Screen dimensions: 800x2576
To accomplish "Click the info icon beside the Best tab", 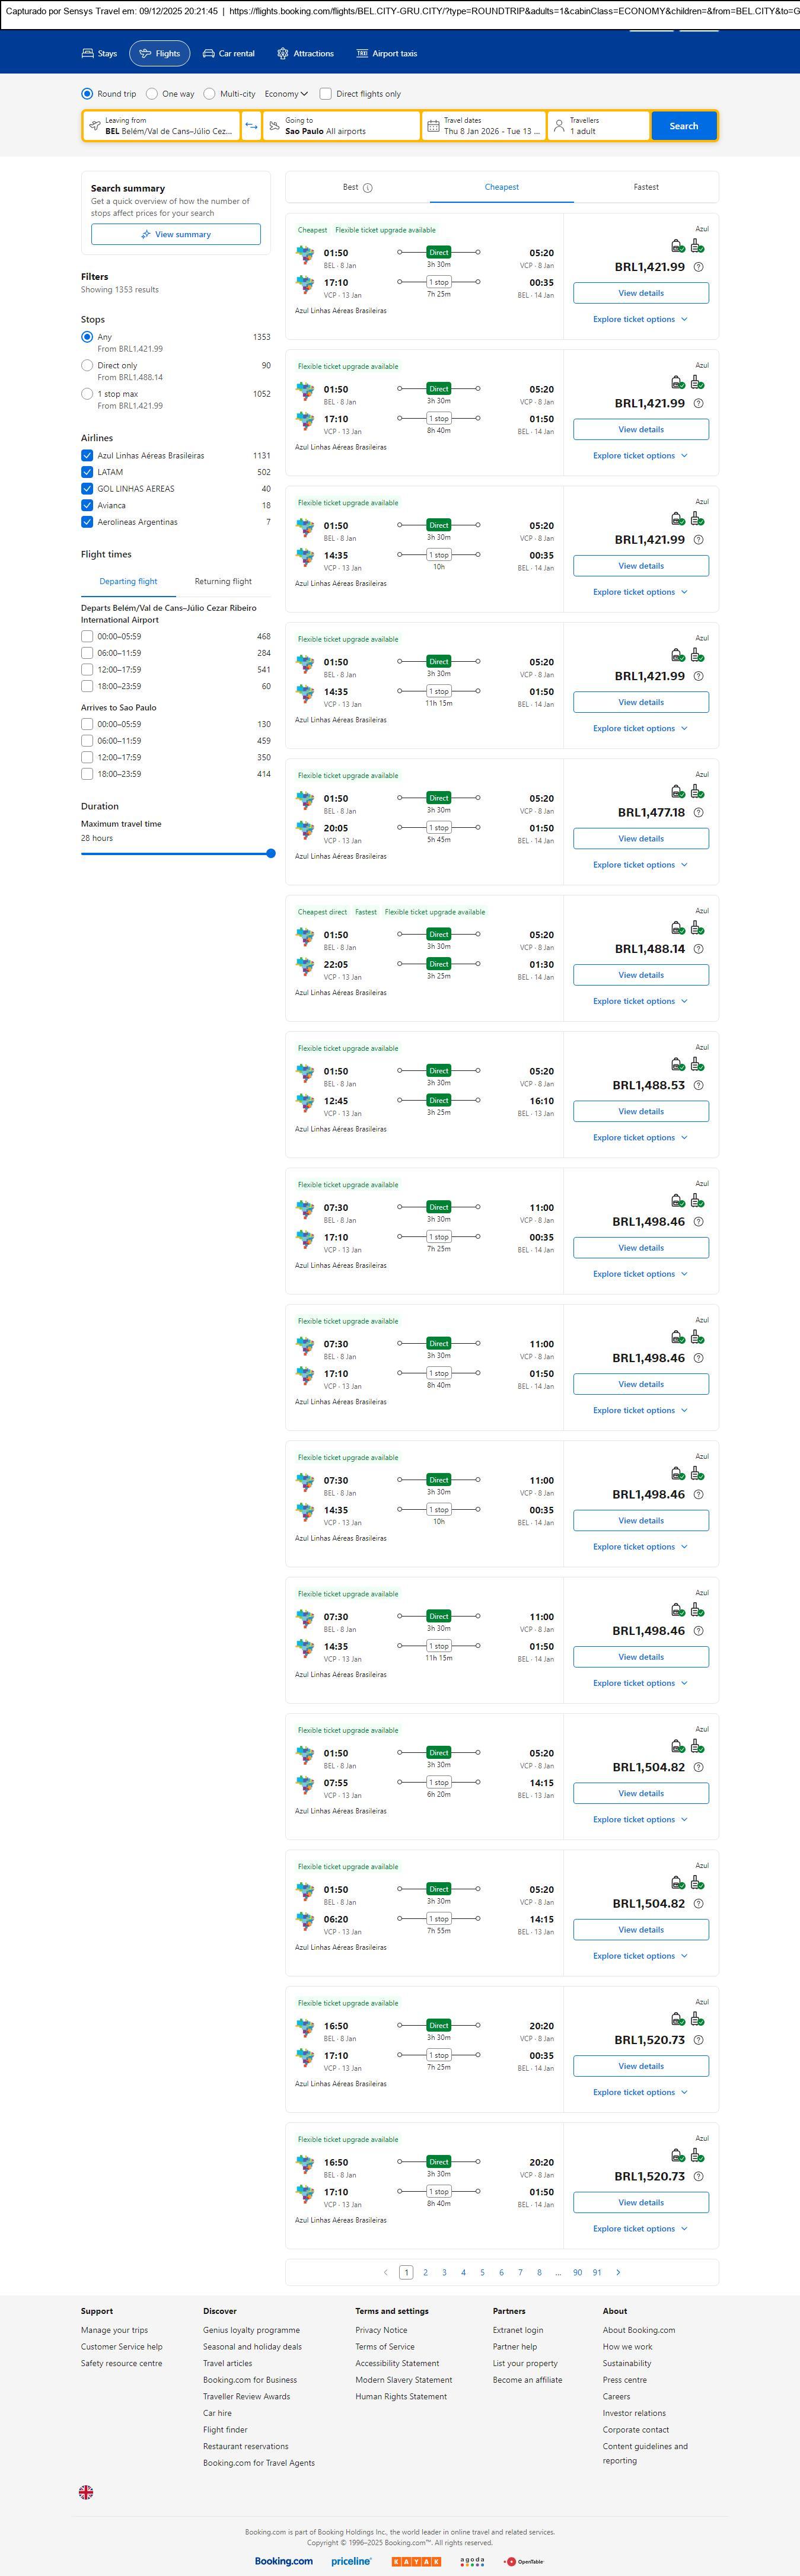I will [368, 188].
